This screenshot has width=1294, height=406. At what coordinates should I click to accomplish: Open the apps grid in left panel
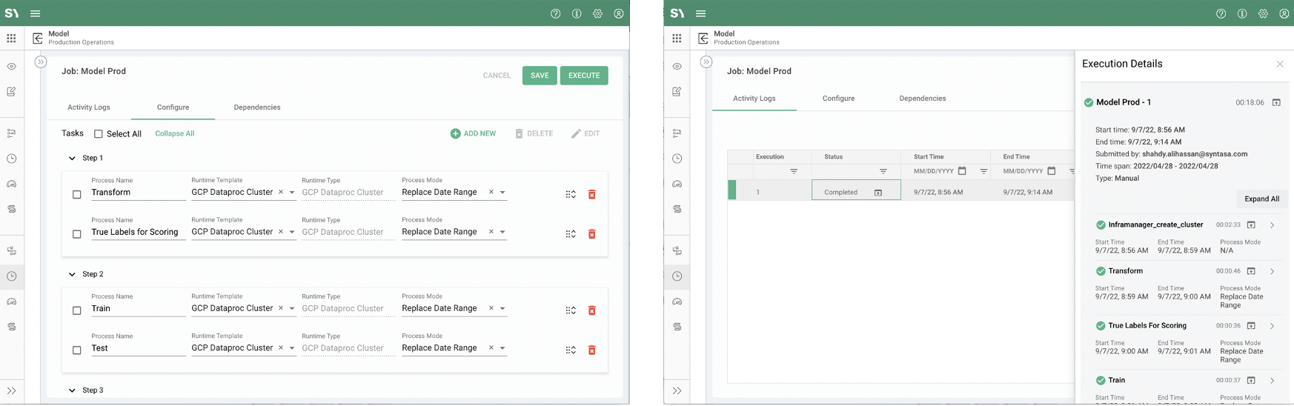pyautogui.click(x=11, y=38)
